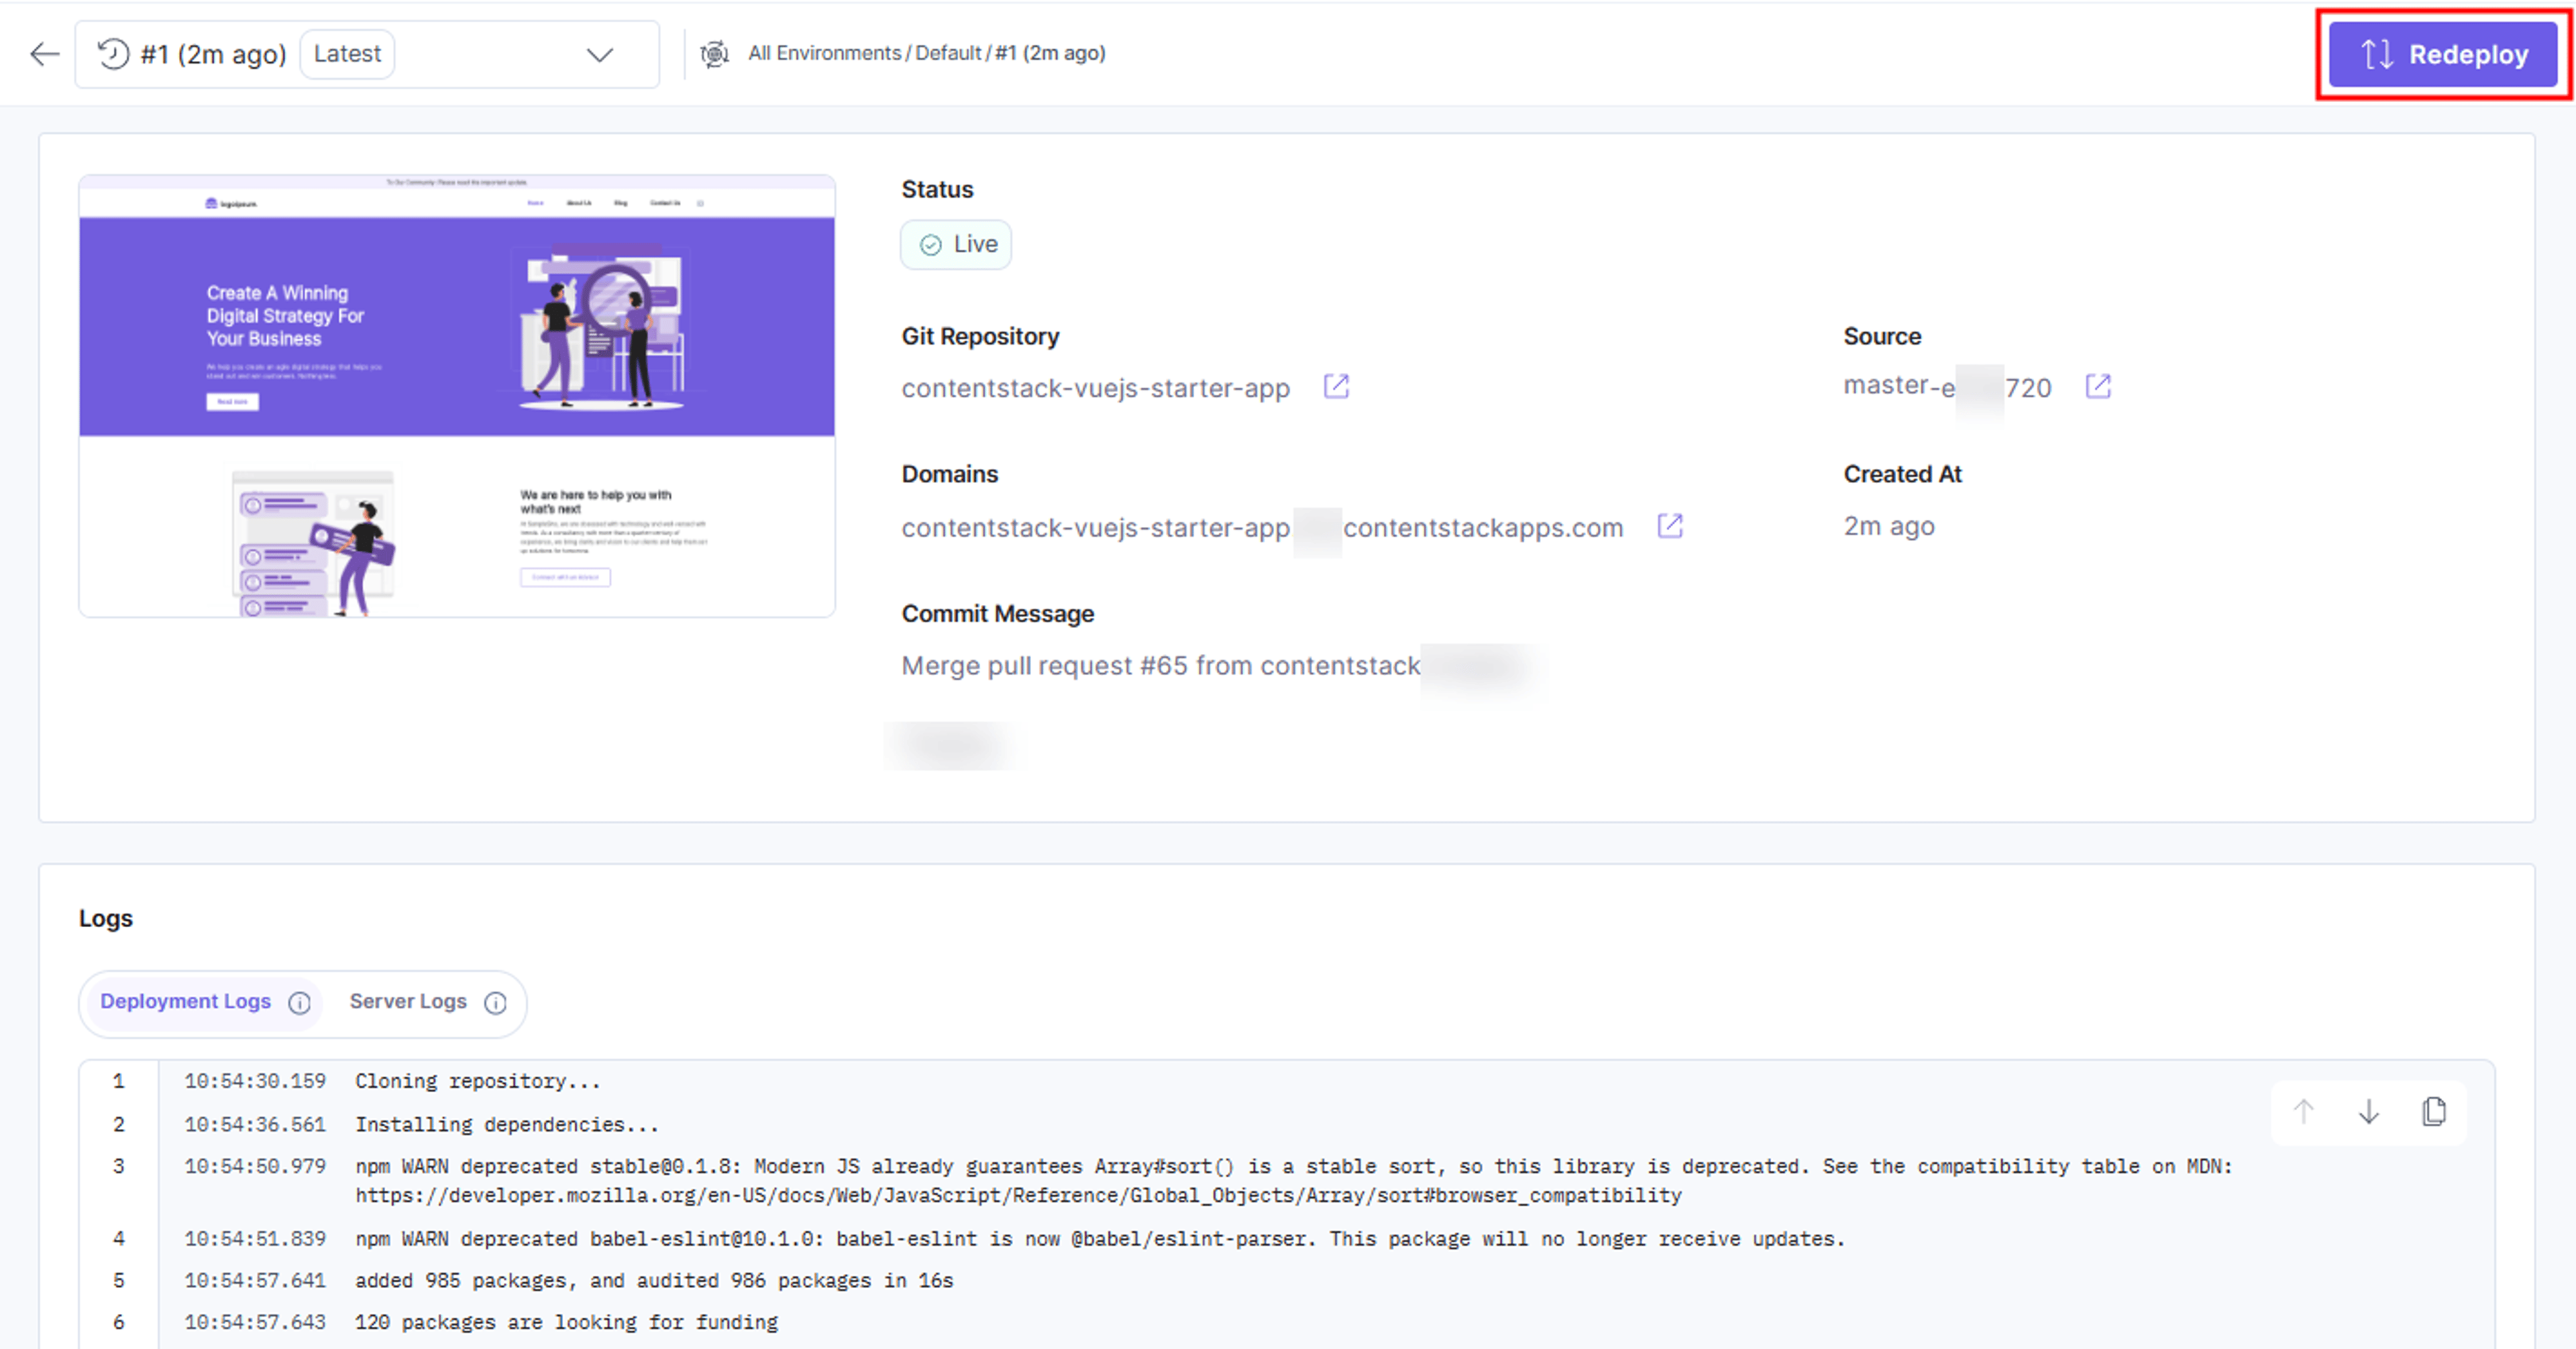Click the Redeploy button
The image size is (2576, 1349).
[x=2443, y=54]
